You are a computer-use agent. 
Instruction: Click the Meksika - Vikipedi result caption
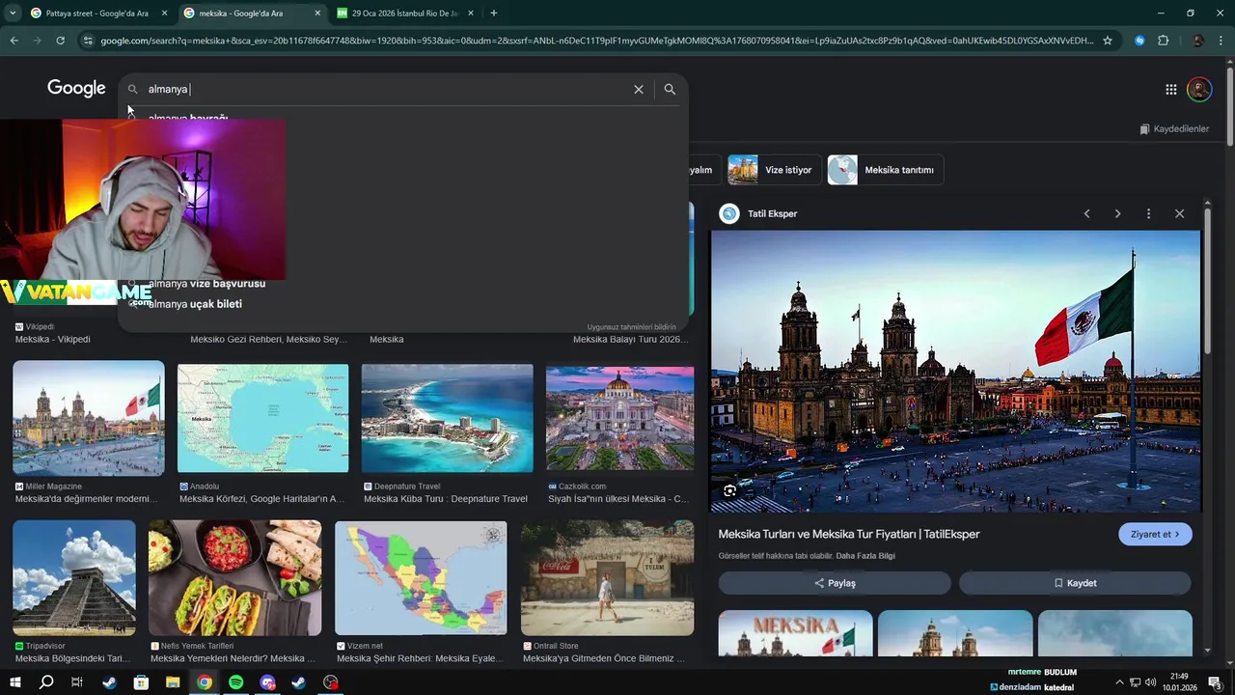(53, 340)
